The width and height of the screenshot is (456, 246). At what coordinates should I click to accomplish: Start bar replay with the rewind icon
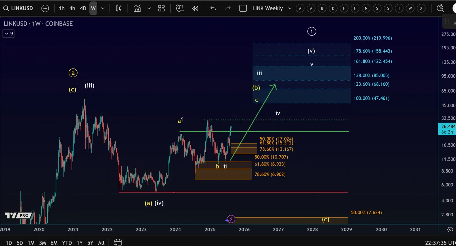195,8
